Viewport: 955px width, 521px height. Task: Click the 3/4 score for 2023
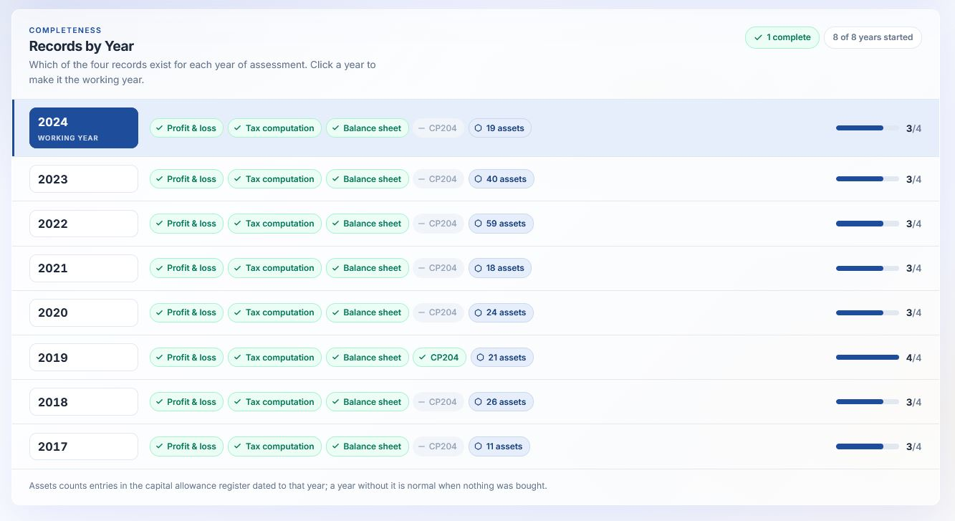(x=913, y=179)
